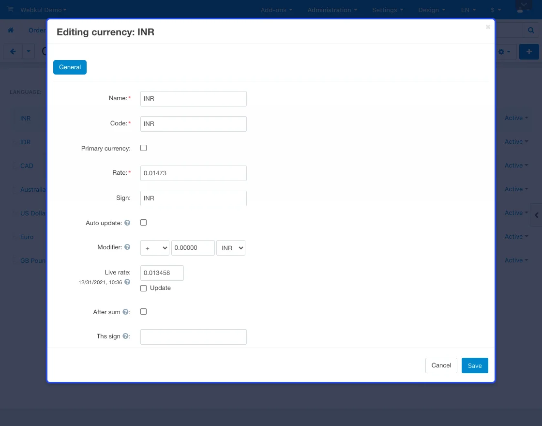Viewport: 542px width, 426px height.
Task: Close the Editing currency dialog with X
Action: click(x=488, y=27)
